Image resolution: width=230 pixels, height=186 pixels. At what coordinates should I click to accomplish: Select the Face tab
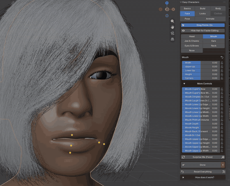click(x=187, y=14)
